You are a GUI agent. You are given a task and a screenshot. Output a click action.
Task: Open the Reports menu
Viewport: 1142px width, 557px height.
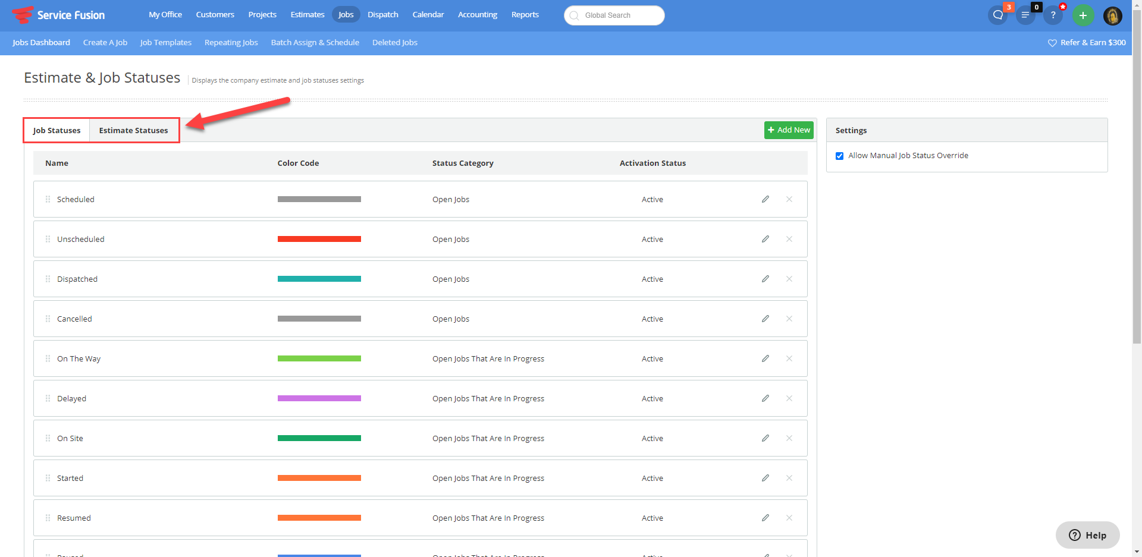525,15
